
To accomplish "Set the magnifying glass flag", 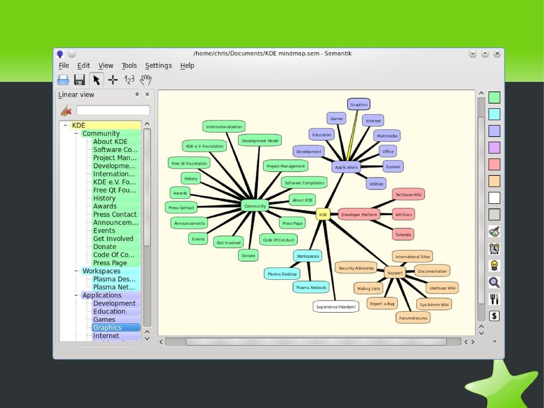I will (x=495, y=283).
